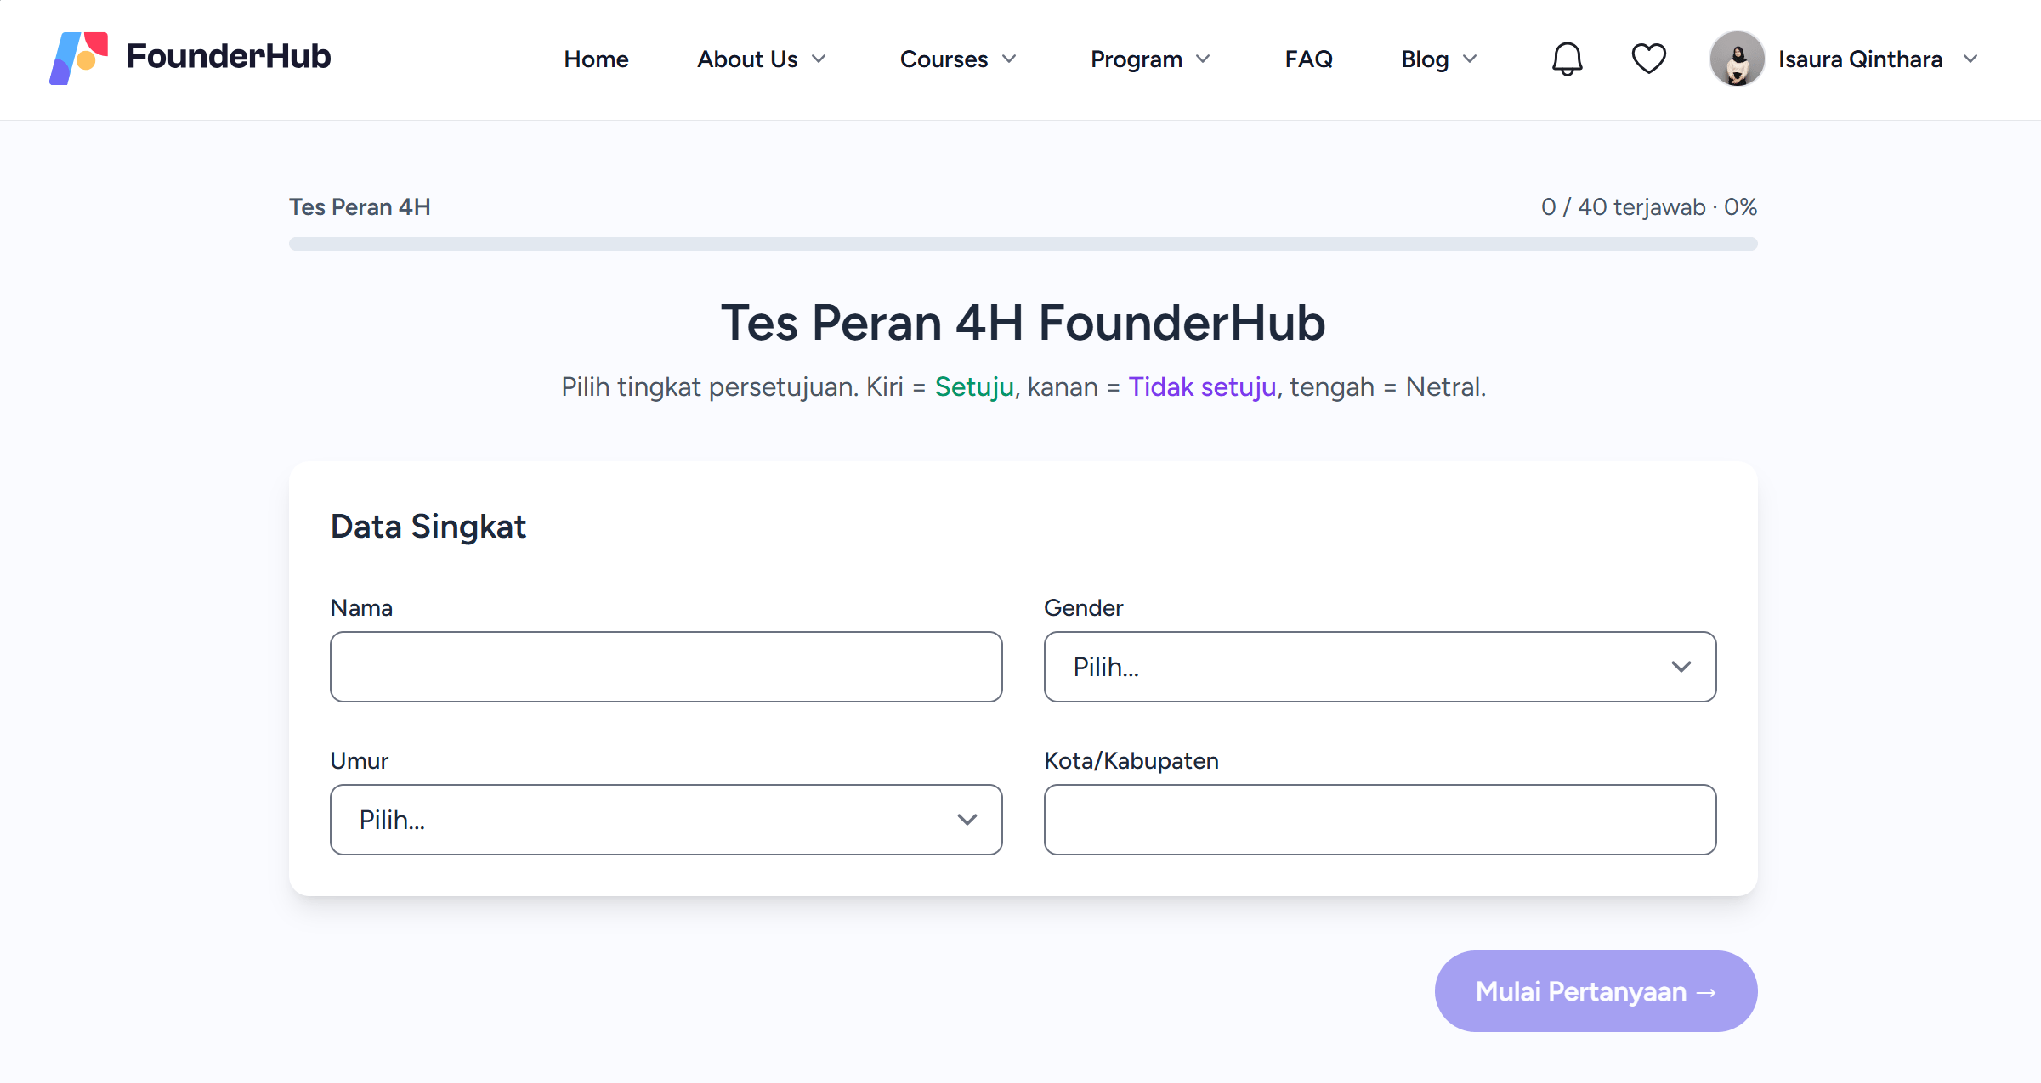Click the FounderHub brand name link
The image size is (2041, 1083).
[x=229, y=56]
